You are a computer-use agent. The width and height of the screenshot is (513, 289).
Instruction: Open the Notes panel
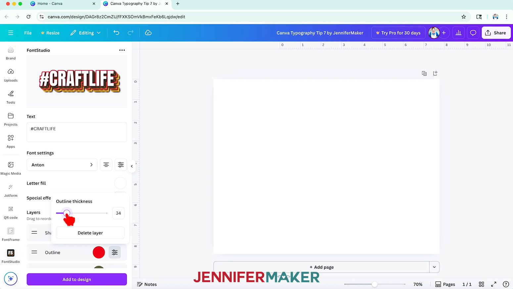tap(147, 284)
